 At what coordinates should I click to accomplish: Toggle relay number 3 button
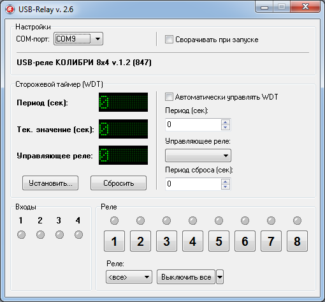[166, 241]
